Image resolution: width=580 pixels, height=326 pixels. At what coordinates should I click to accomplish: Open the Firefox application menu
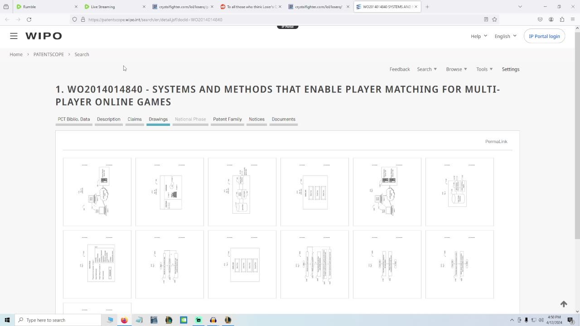(x=573, y=19)
